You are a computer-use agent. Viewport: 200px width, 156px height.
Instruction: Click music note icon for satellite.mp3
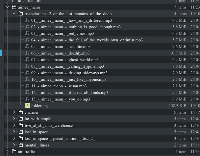pos(27,46)
